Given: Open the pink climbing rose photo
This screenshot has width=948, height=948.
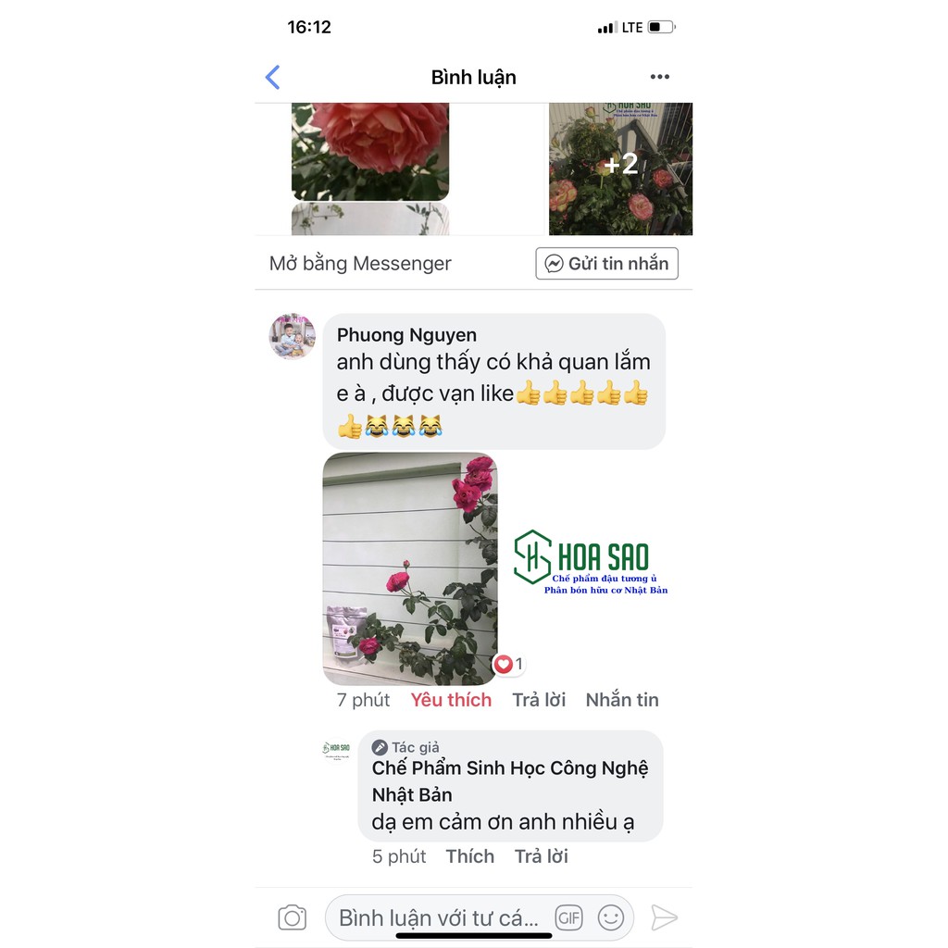Looking at the screenshot, I should (x=410, y=568).
